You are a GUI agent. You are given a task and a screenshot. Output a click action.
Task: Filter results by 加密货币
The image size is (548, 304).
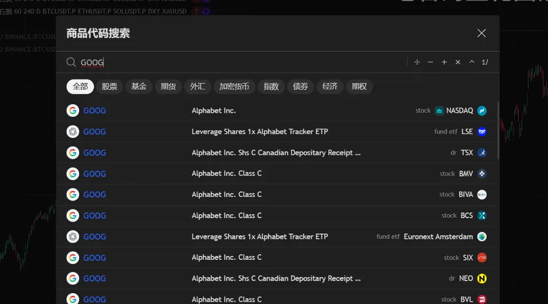pyautogui.click(x=234, y=86)
